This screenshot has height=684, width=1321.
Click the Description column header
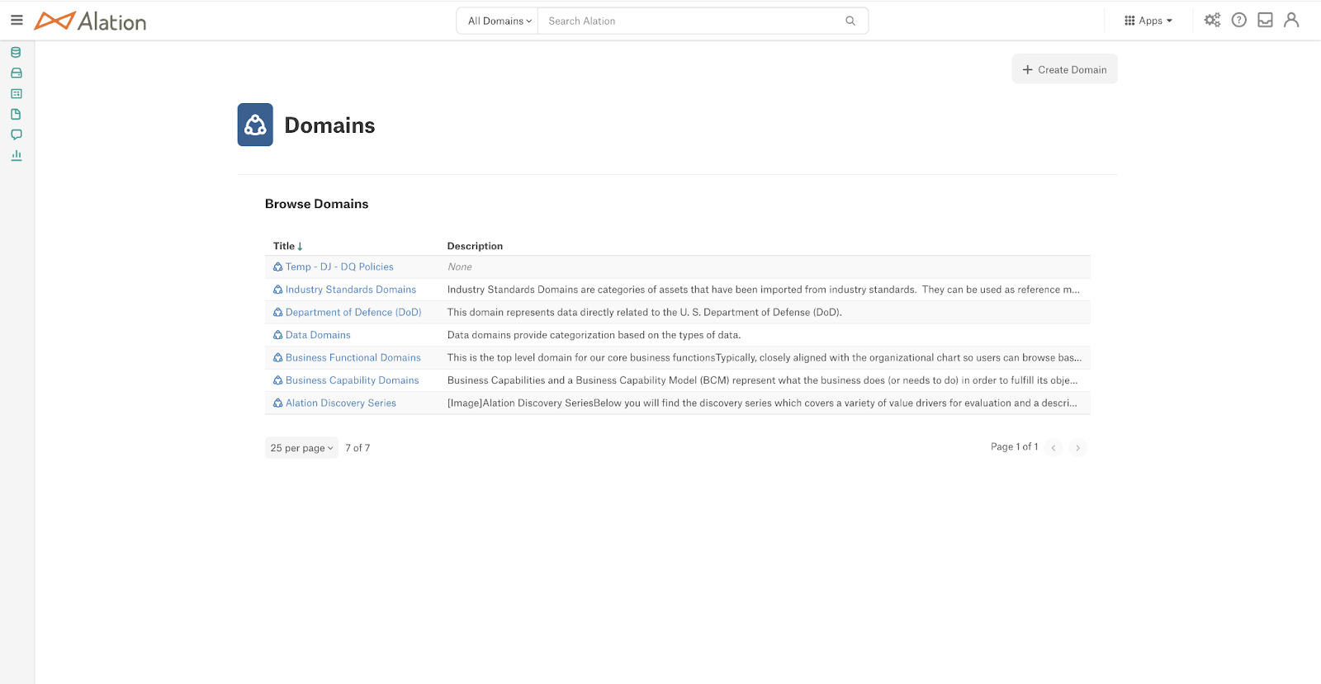(475, 246)
